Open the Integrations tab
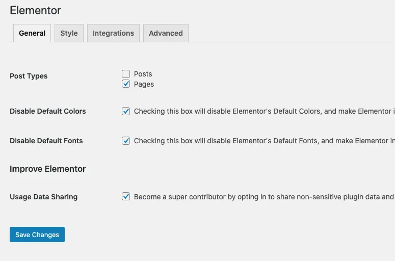Screen dimensions: 395x261 click(x=113, y=33)
